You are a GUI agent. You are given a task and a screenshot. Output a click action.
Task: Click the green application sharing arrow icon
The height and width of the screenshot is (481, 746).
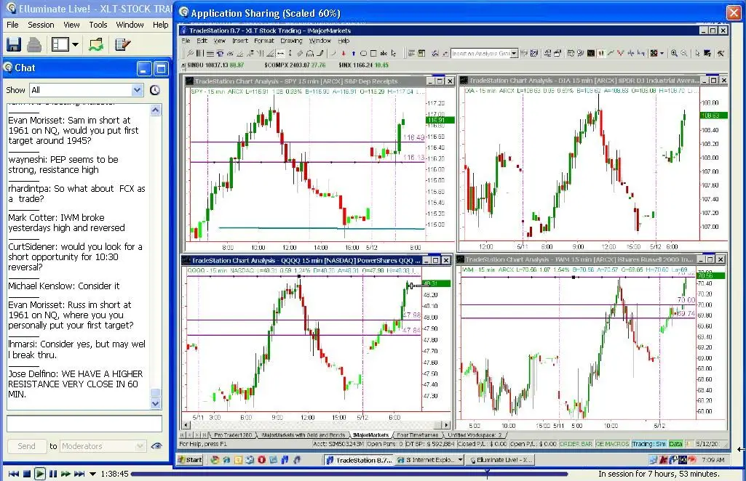(x=95, y=44)
